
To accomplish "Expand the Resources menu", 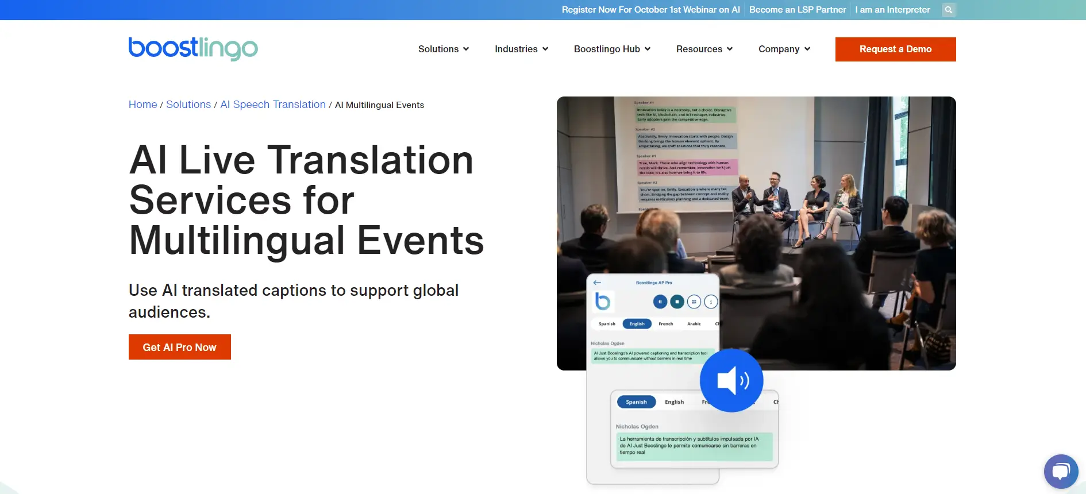I will tap(704, 49).
